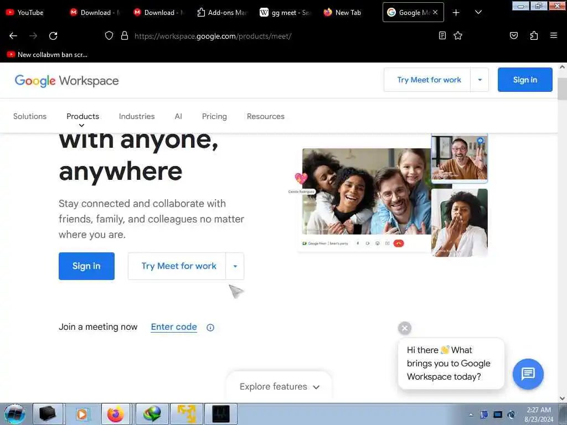This screenshot has width=567, height=425.
Task: Show hidden tray icons arrow
Action: pyautogui.click(x=471, y=414)
